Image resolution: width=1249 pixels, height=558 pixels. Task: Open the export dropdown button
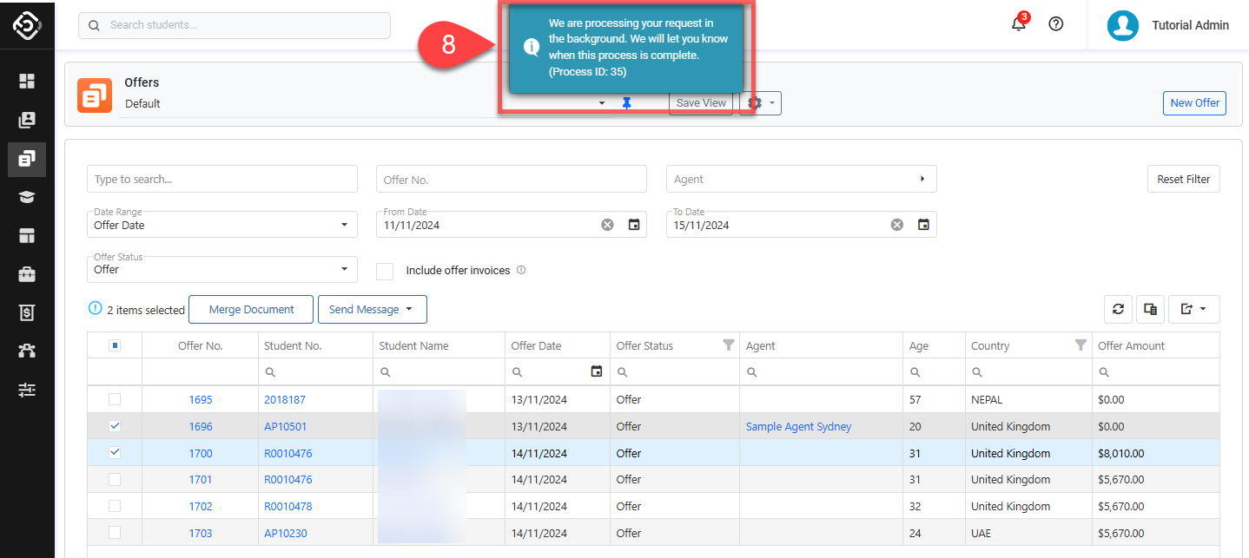[x=1193, y=309]
